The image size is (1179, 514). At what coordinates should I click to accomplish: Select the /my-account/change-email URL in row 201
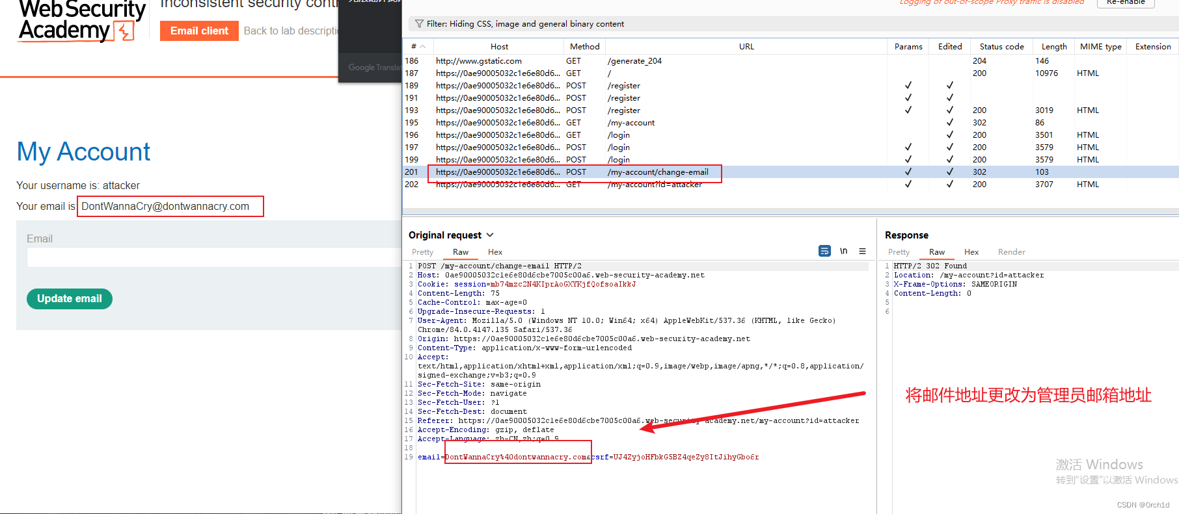point(658,172)
